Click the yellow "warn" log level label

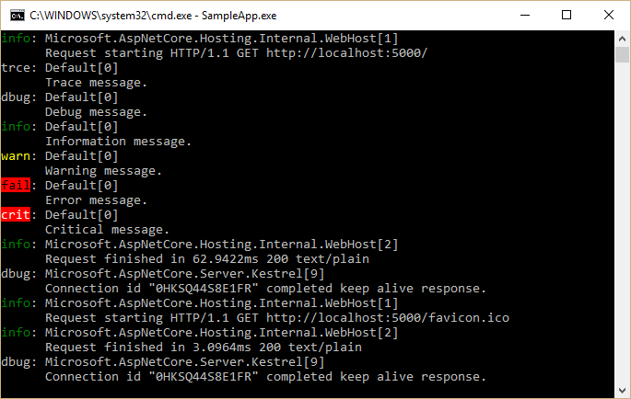(17, 155)
